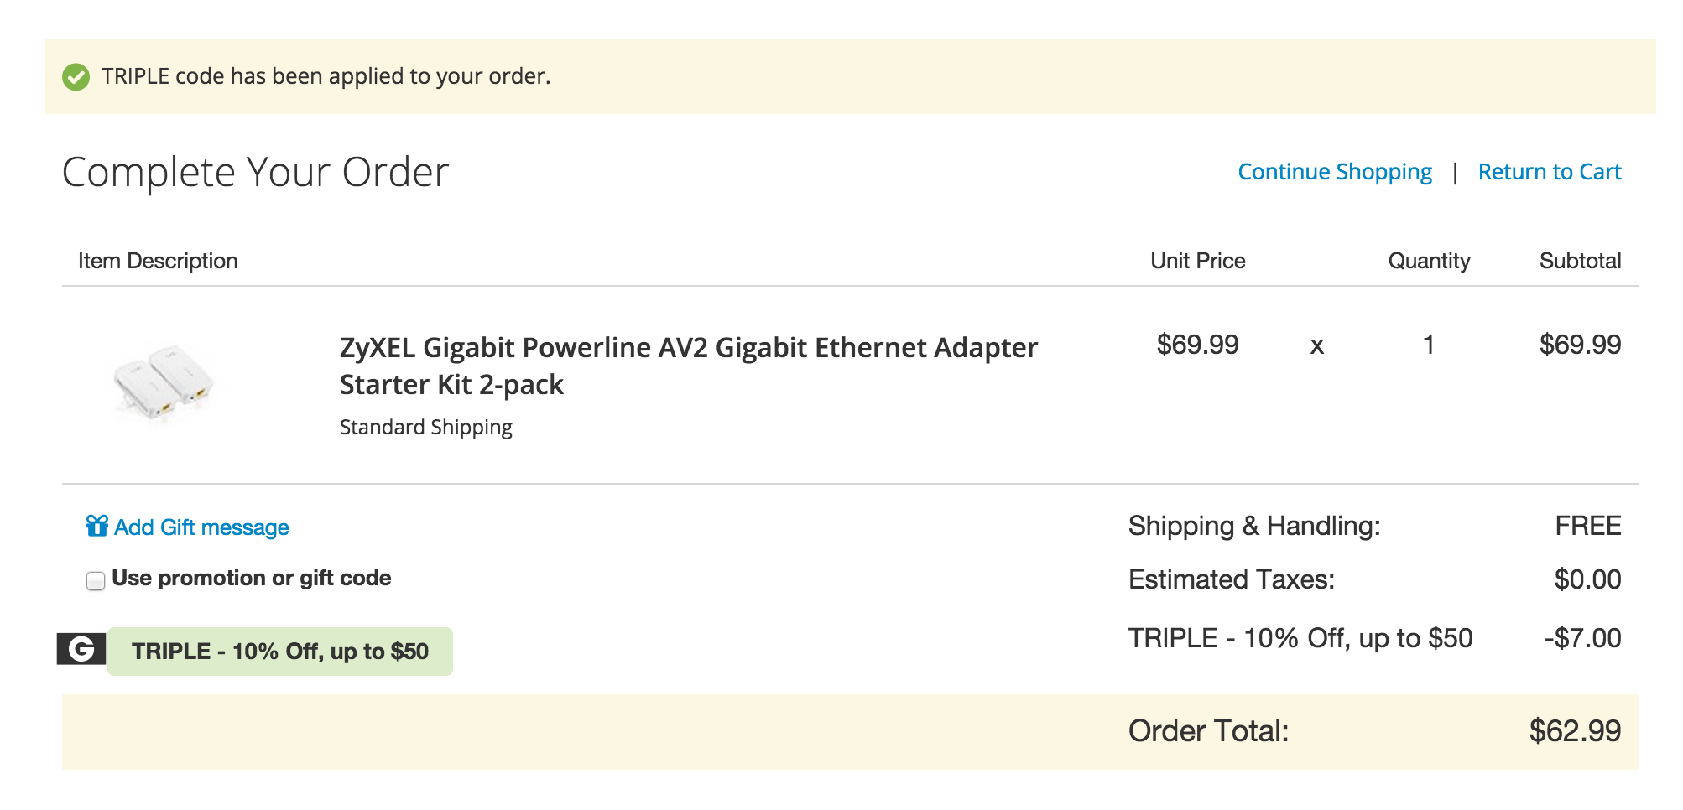Screen dimensions: 1683x810
Task: Select the Subtotal column header
Action: pos(1580,261)
